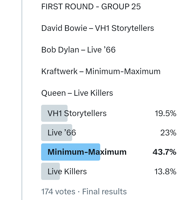This screenshot has width=185, height=200.
Task: Click the "David Bowie" artist name
Action: coord(64,28)
